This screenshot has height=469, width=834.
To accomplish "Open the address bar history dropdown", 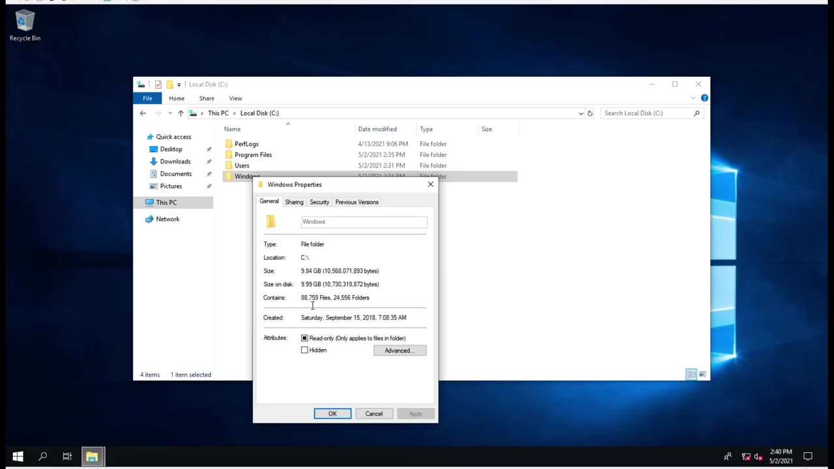I will [x=581, y=113].
